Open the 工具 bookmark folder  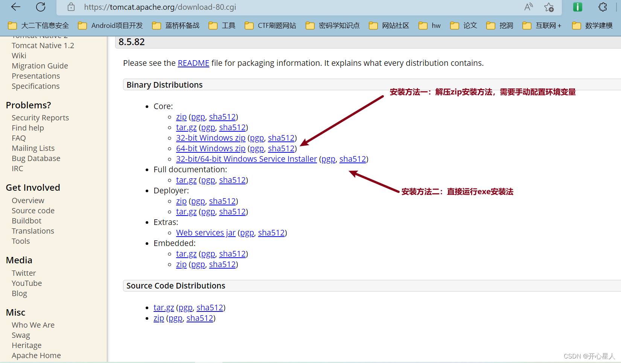(x=222, y=26)
